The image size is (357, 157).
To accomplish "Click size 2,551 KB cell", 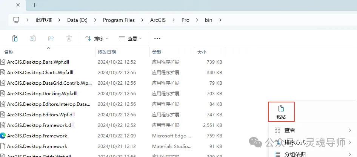I will pos(212,125).
